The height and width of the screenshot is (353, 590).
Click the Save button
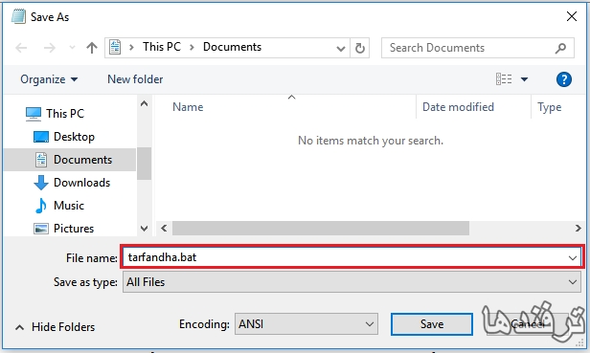click(x=432, y=324)
